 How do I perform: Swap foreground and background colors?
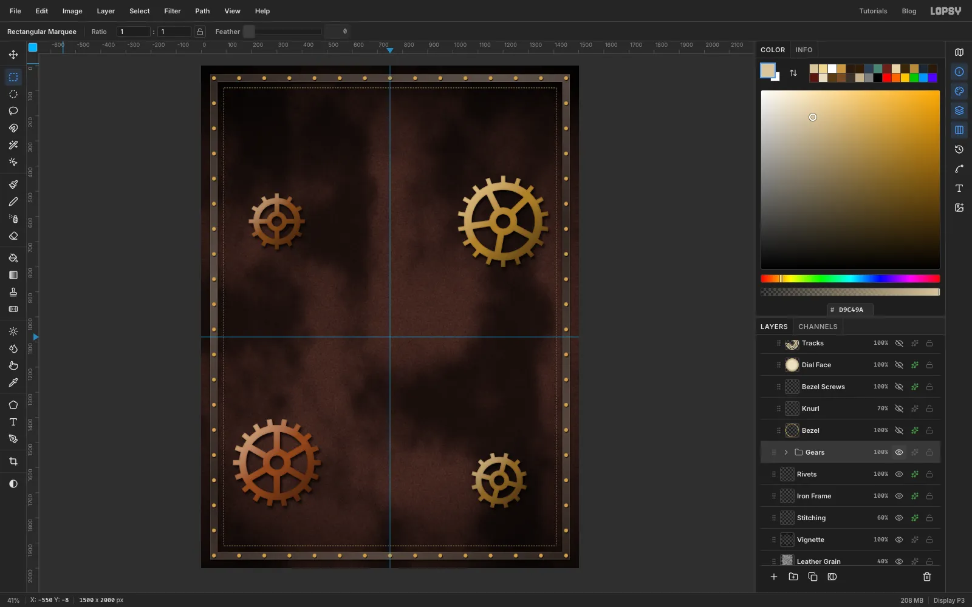793,73
